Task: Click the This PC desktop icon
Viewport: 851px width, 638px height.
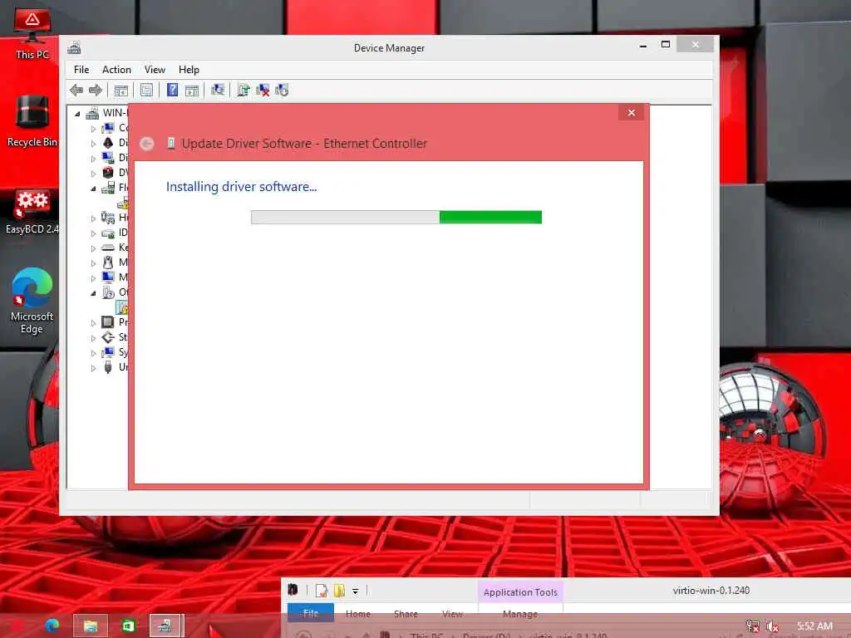Action: [32, 33]
